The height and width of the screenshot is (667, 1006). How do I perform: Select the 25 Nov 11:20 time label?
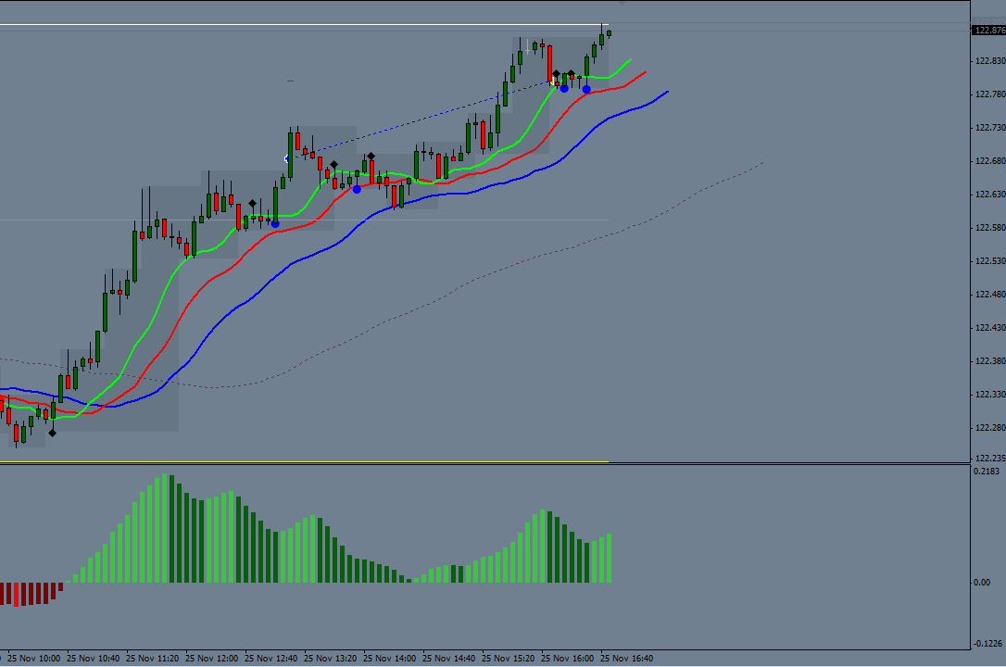153,659
